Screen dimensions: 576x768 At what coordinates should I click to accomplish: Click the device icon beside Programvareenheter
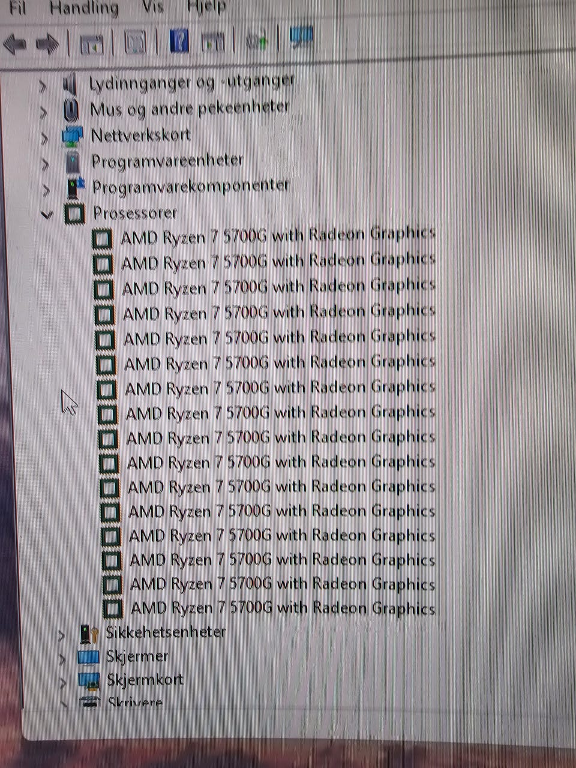[x=73, y=162]
